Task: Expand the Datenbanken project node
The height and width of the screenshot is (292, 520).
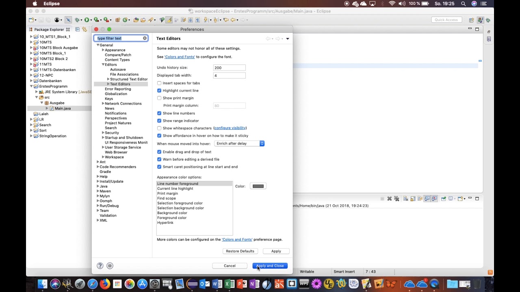Action: tap(31, 81)
